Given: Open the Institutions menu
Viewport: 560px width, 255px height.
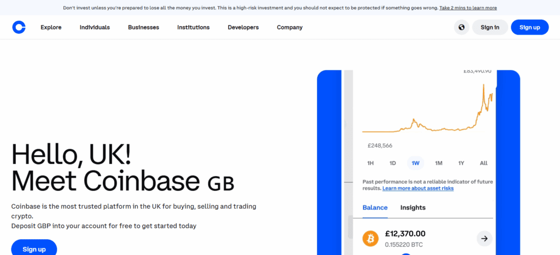Looking at the screenshot, I should 193,27.
